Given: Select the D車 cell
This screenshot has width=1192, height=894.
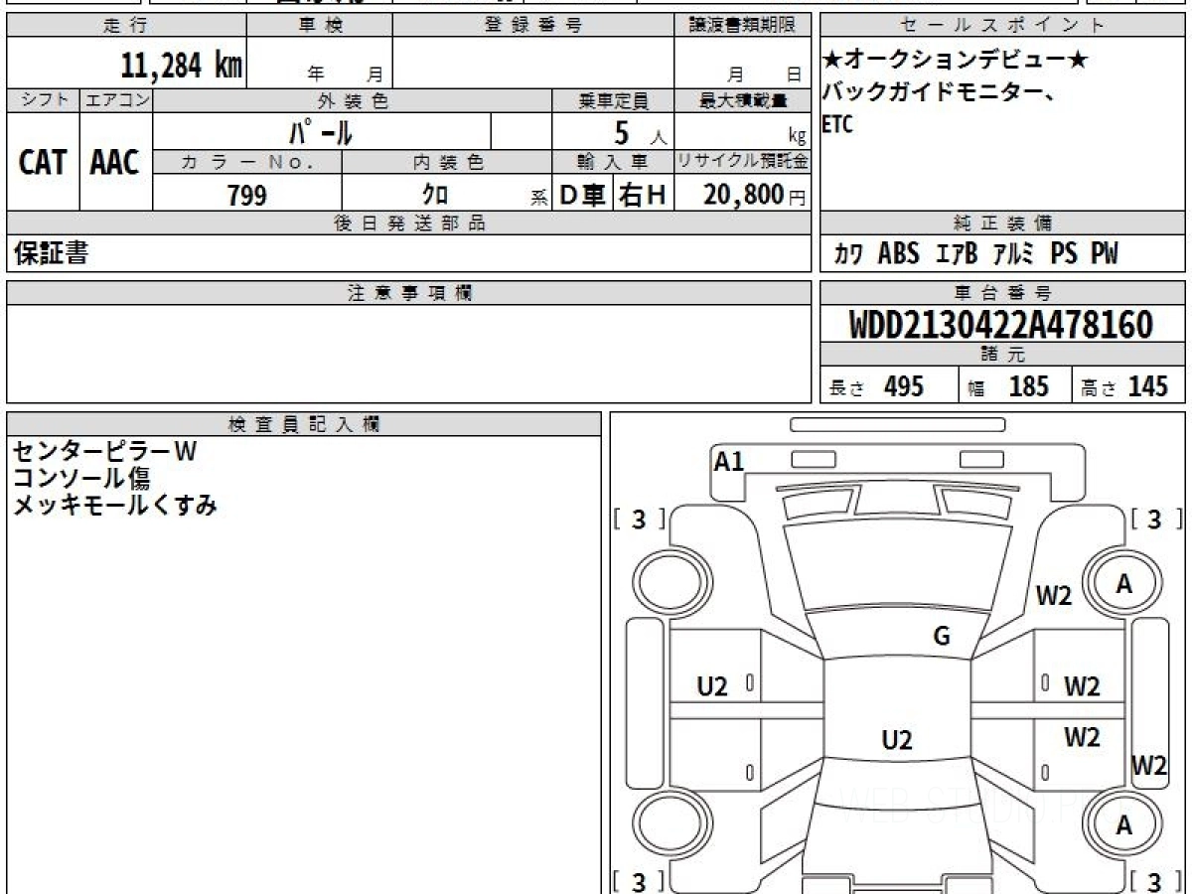Looking at the screenshot, I should click(x=583, y=195).
